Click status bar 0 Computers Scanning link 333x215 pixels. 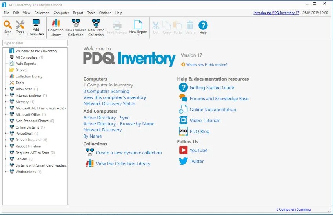[293, 209]
